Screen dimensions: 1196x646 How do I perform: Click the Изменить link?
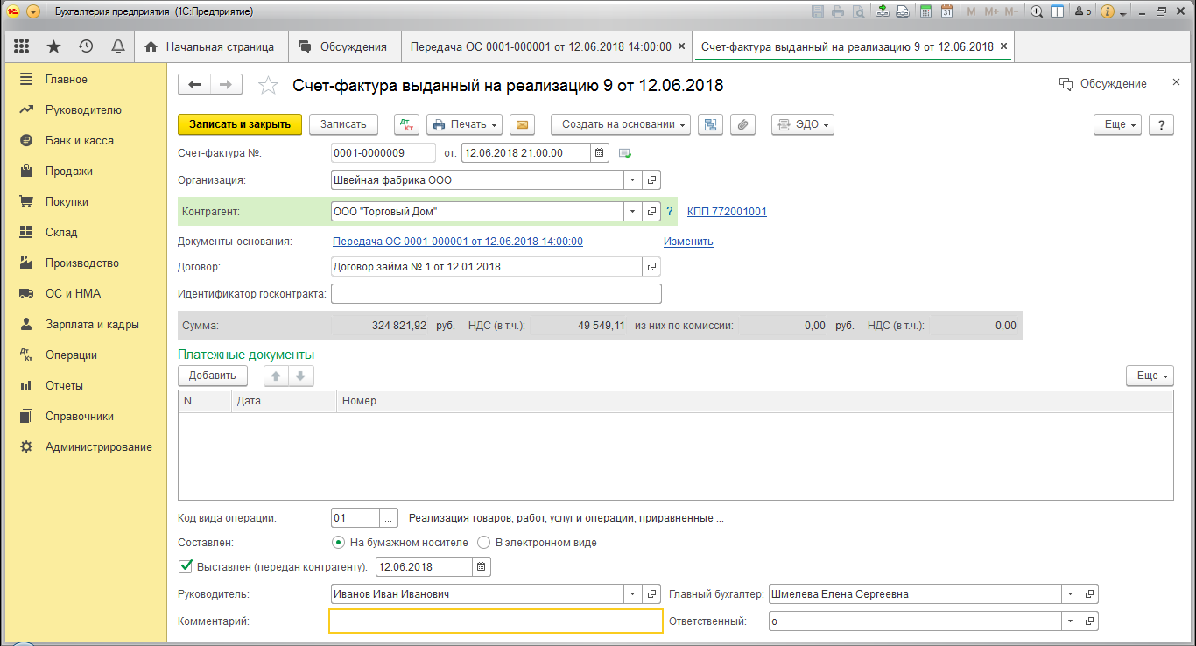(688, 242)
